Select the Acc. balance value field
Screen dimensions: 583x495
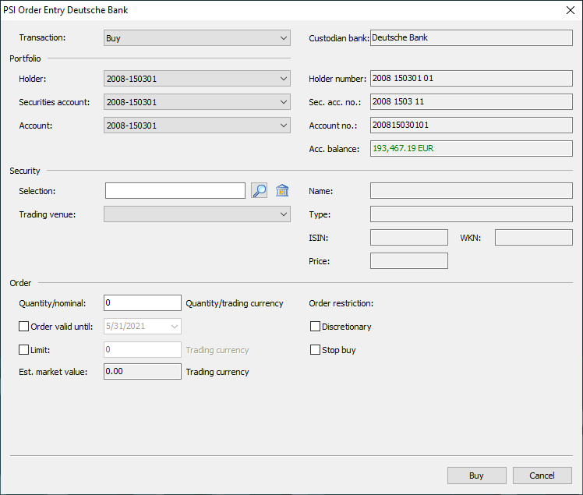point(471,148)
